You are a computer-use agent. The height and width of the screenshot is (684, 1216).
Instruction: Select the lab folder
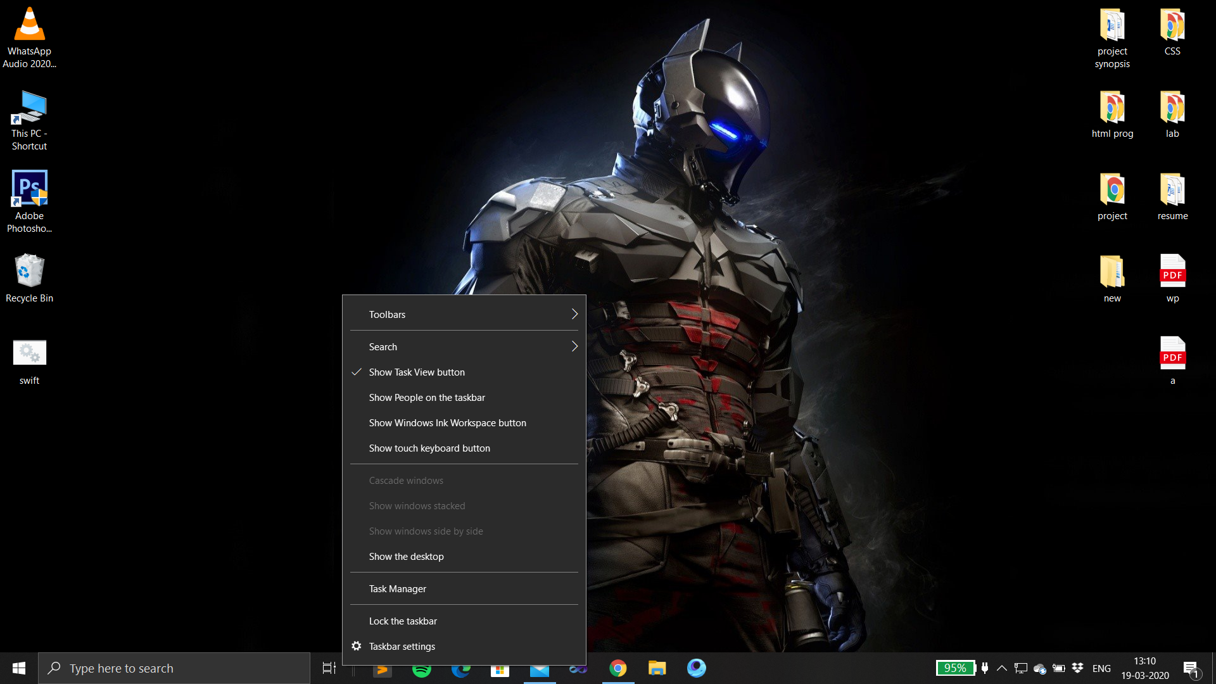point(1172,114)
